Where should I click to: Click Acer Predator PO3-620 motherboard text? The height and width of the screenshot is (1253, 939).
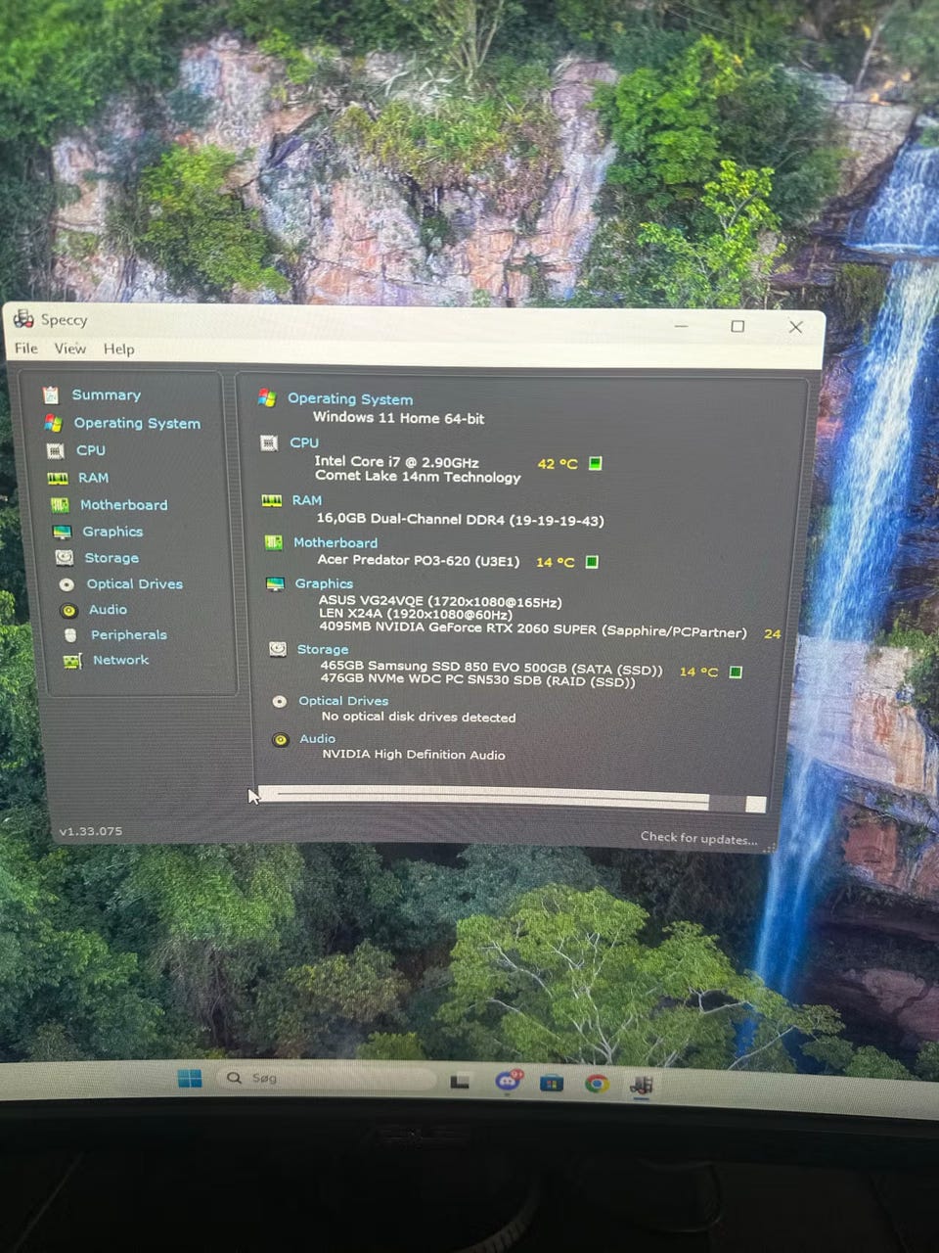click(419, 561)
